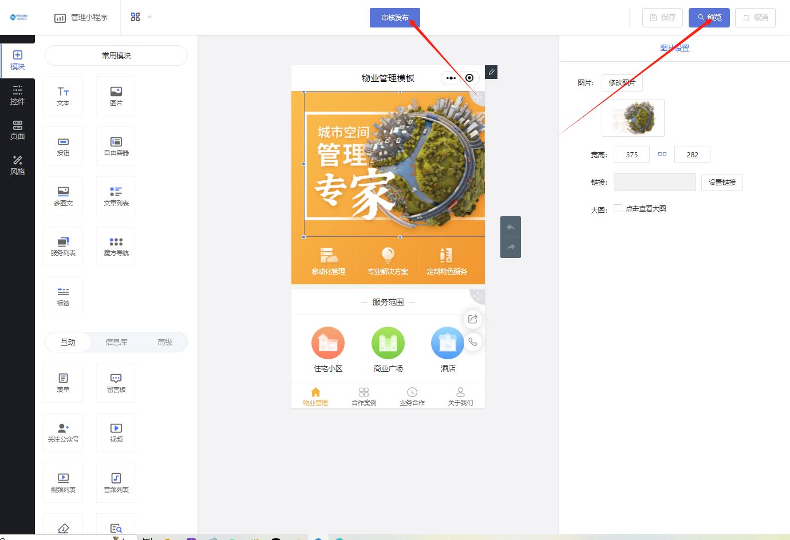The width and height of the screenshot is (790, 540).
Task: Select the 业务合作 bottom nav tab
Action: [x=412, y=396]
